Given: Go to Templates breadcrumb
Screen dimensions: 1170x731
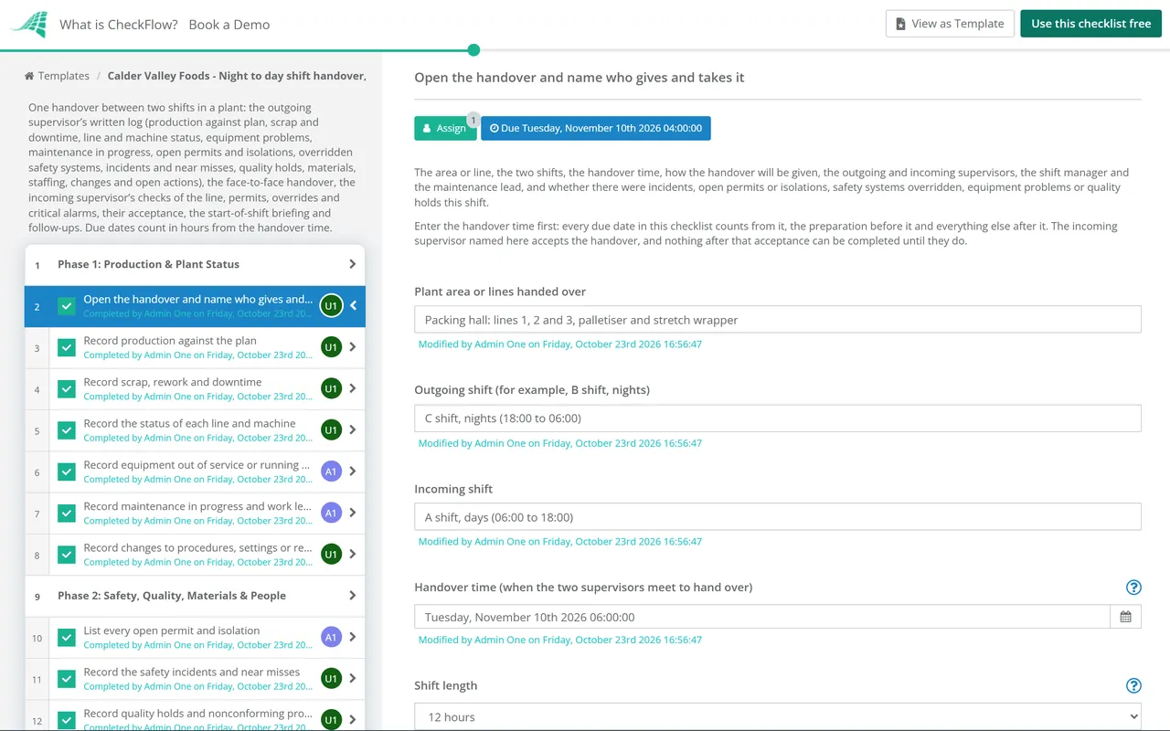Looking at the screenshot, I should tap(64, 76).
